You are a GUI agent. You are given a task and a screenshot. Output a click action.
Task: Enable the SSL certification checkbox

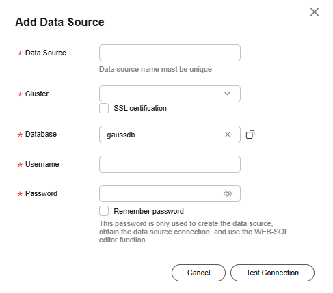tap(104, 108)
